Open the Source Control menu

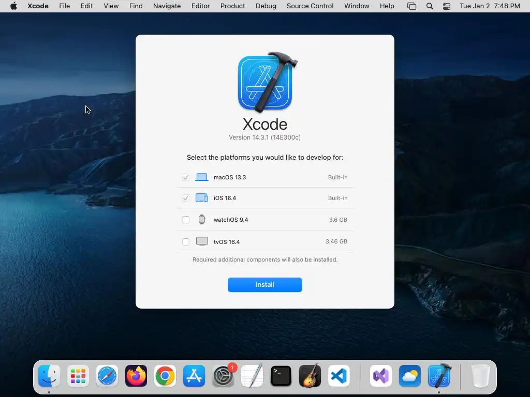310,6
